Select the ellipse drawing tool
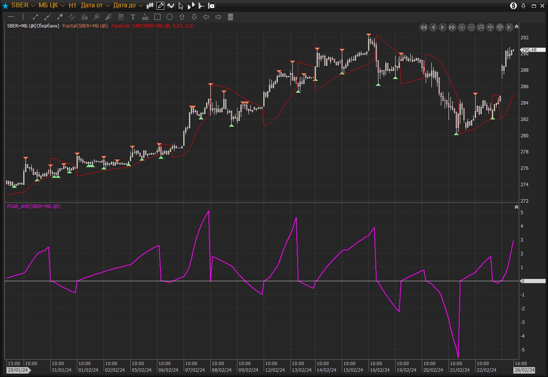548x377 pixels. [x=170, y=17]
